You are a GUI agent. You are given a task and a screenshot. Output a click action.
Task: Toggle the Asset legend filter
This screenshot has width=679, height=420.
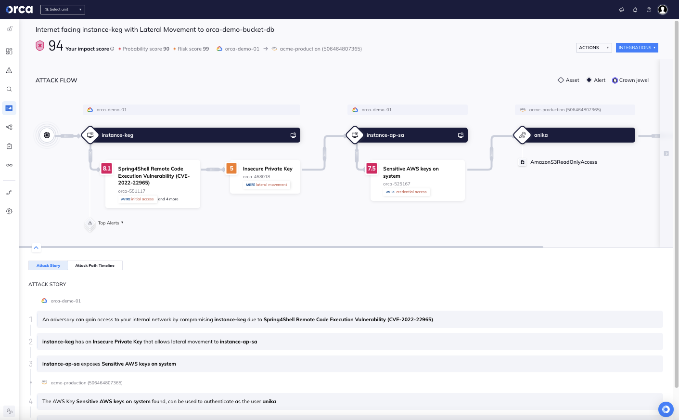[x=568, y=80]
